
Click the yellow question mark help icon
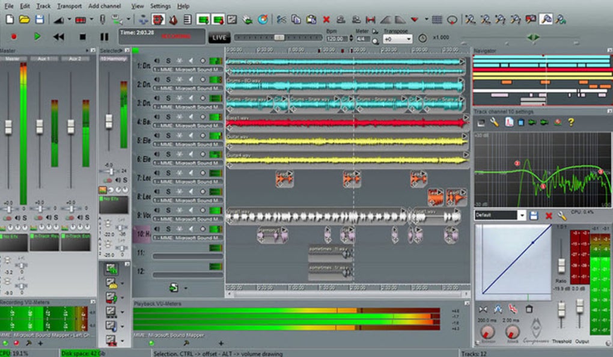pos(571,123)
